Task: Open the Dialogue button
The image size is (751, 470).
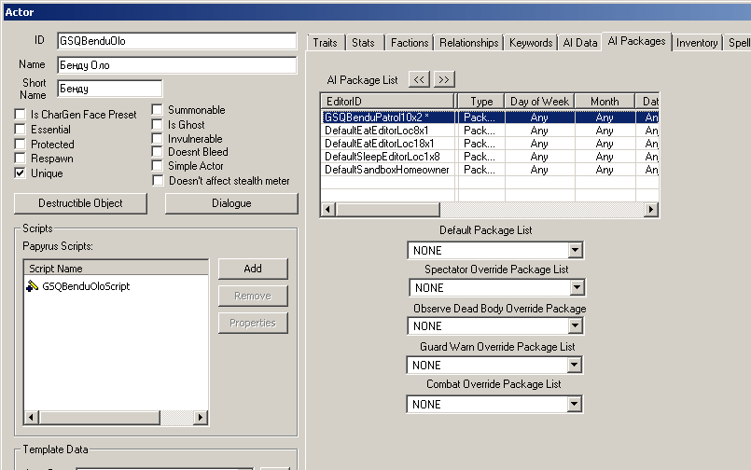Action: (x=231, y=203)
